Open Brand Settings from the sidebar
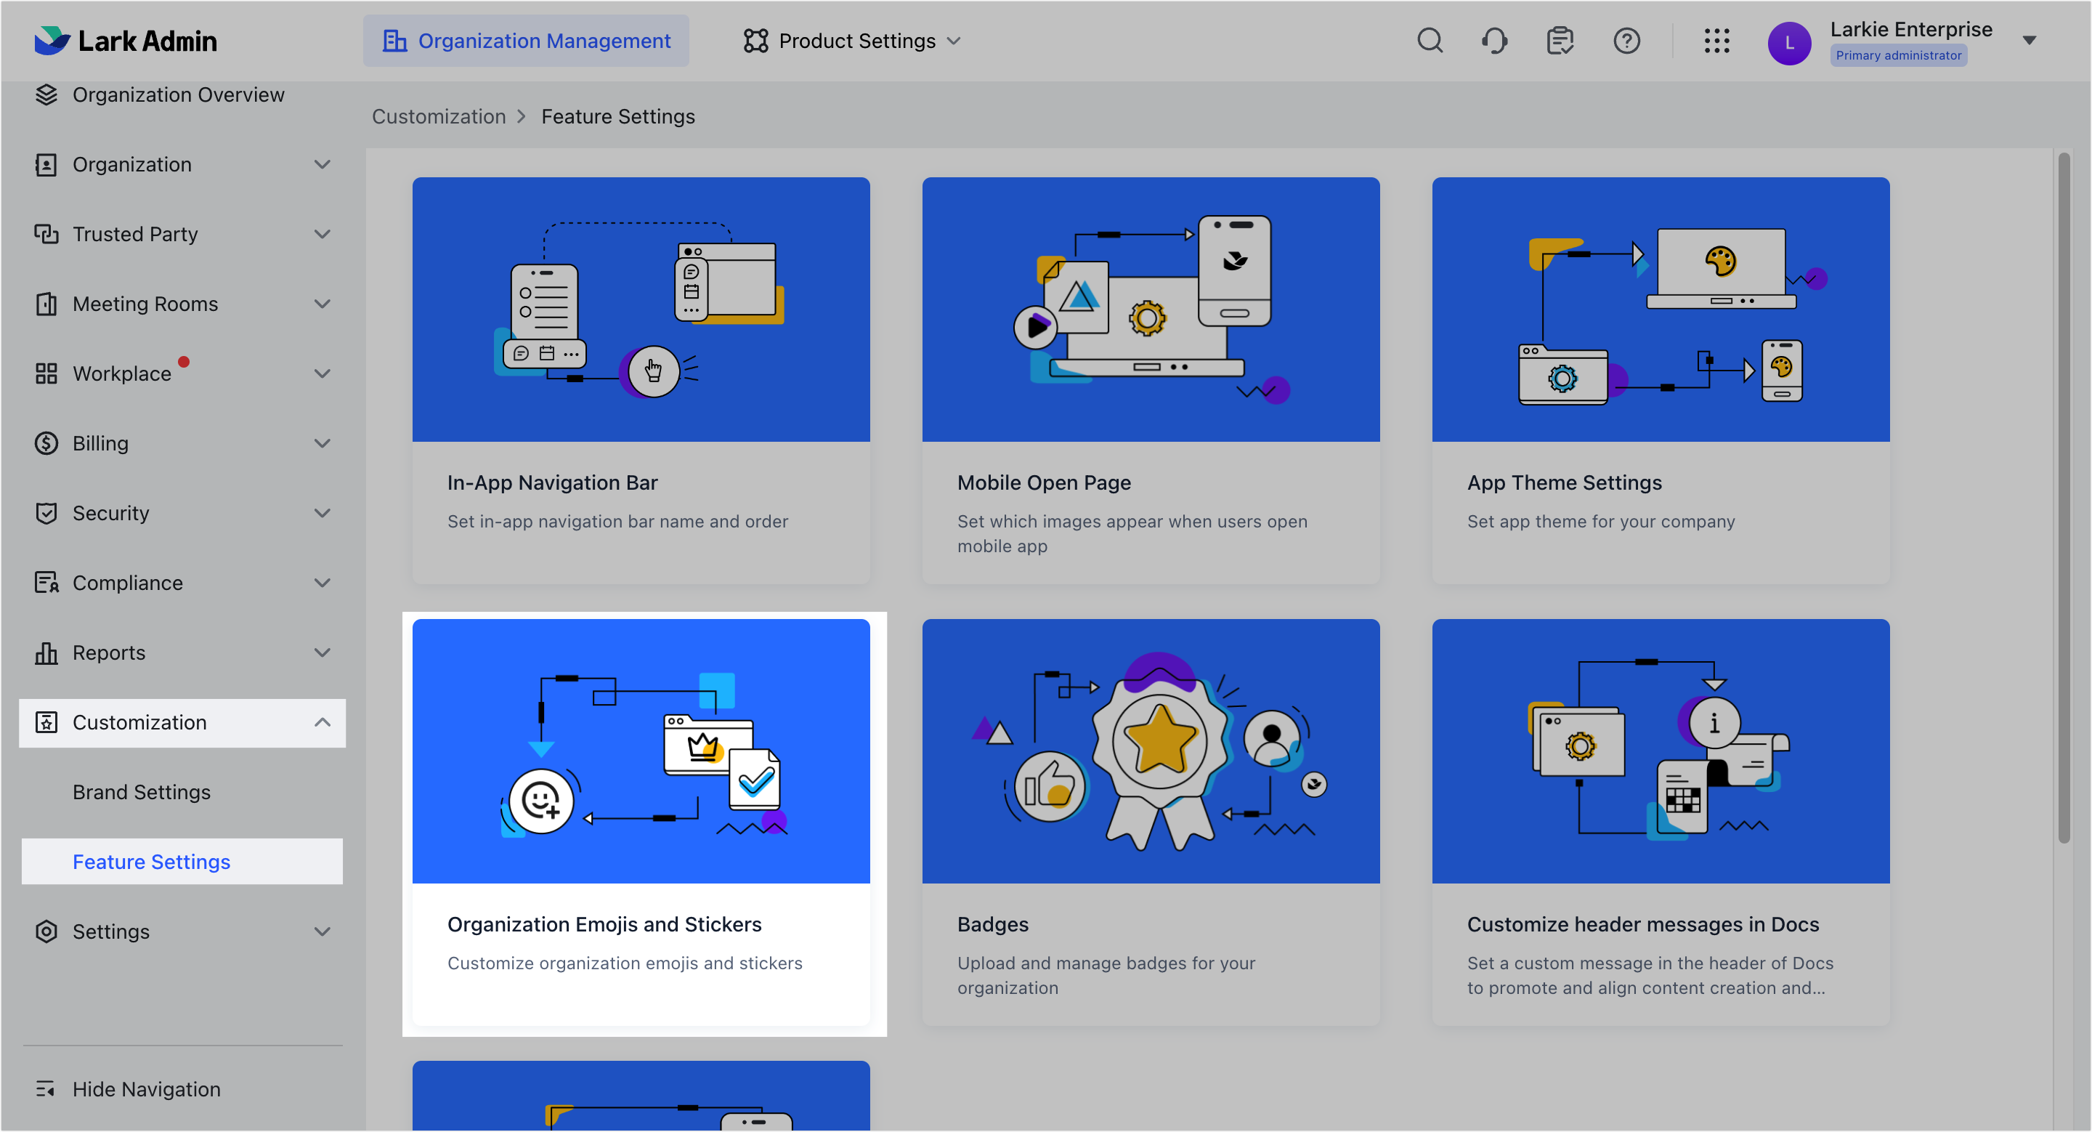 click(142, 792)
